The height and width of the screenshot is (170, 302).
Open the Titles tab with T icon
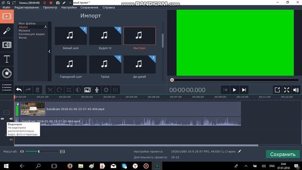[7, 59]
